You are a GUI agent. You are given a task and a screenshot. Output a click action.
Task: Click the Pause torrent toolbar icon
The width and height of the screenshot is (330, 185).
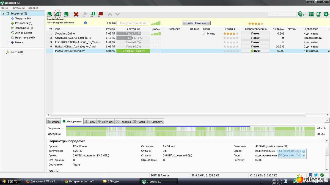click(x=93, y=14)
